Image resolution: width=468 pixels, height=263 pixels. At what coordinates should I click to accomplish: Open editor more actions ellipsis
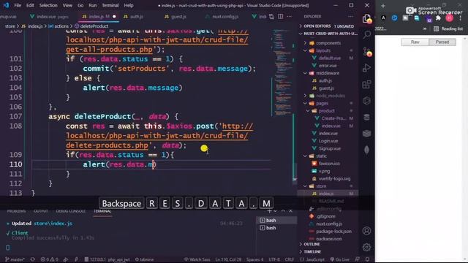tap(290, 17)
